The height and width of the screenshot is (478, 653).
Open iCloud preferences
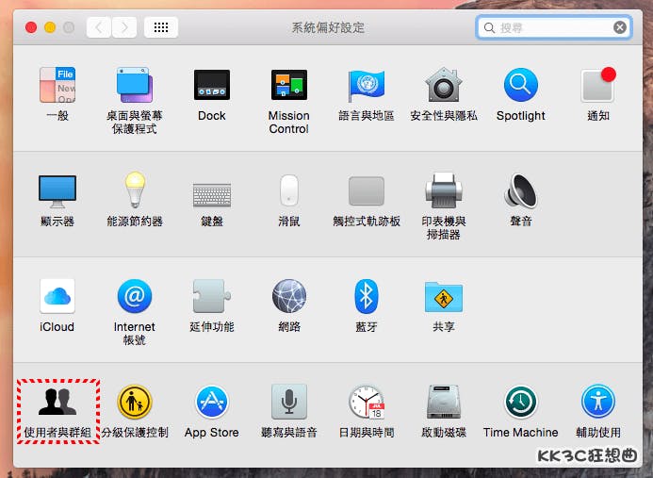coord(57,296)
